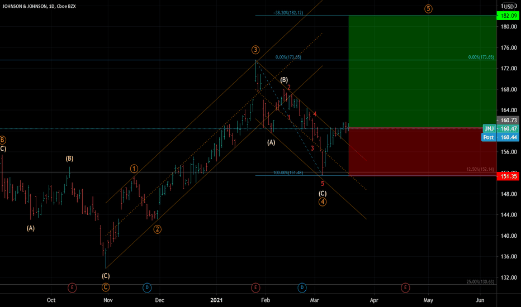Select the red wave 3 label
521x307 pixels.
point(312,148)
